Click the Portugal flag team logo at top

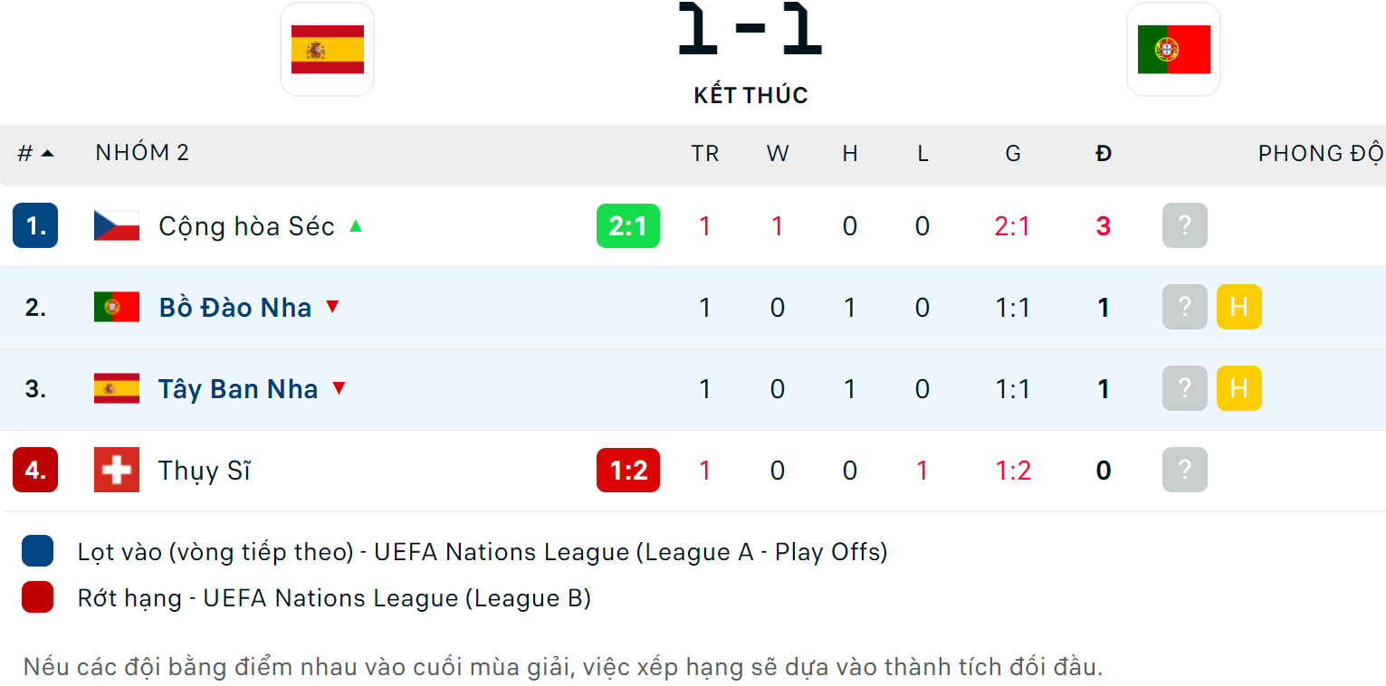(1173, 49)
